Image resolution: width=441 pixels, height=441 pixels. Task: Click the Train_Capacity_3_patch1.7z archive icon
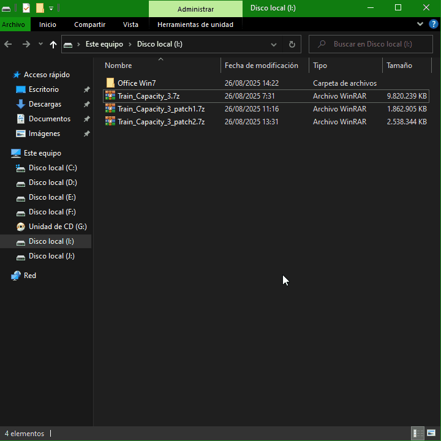tap(110, 109)
